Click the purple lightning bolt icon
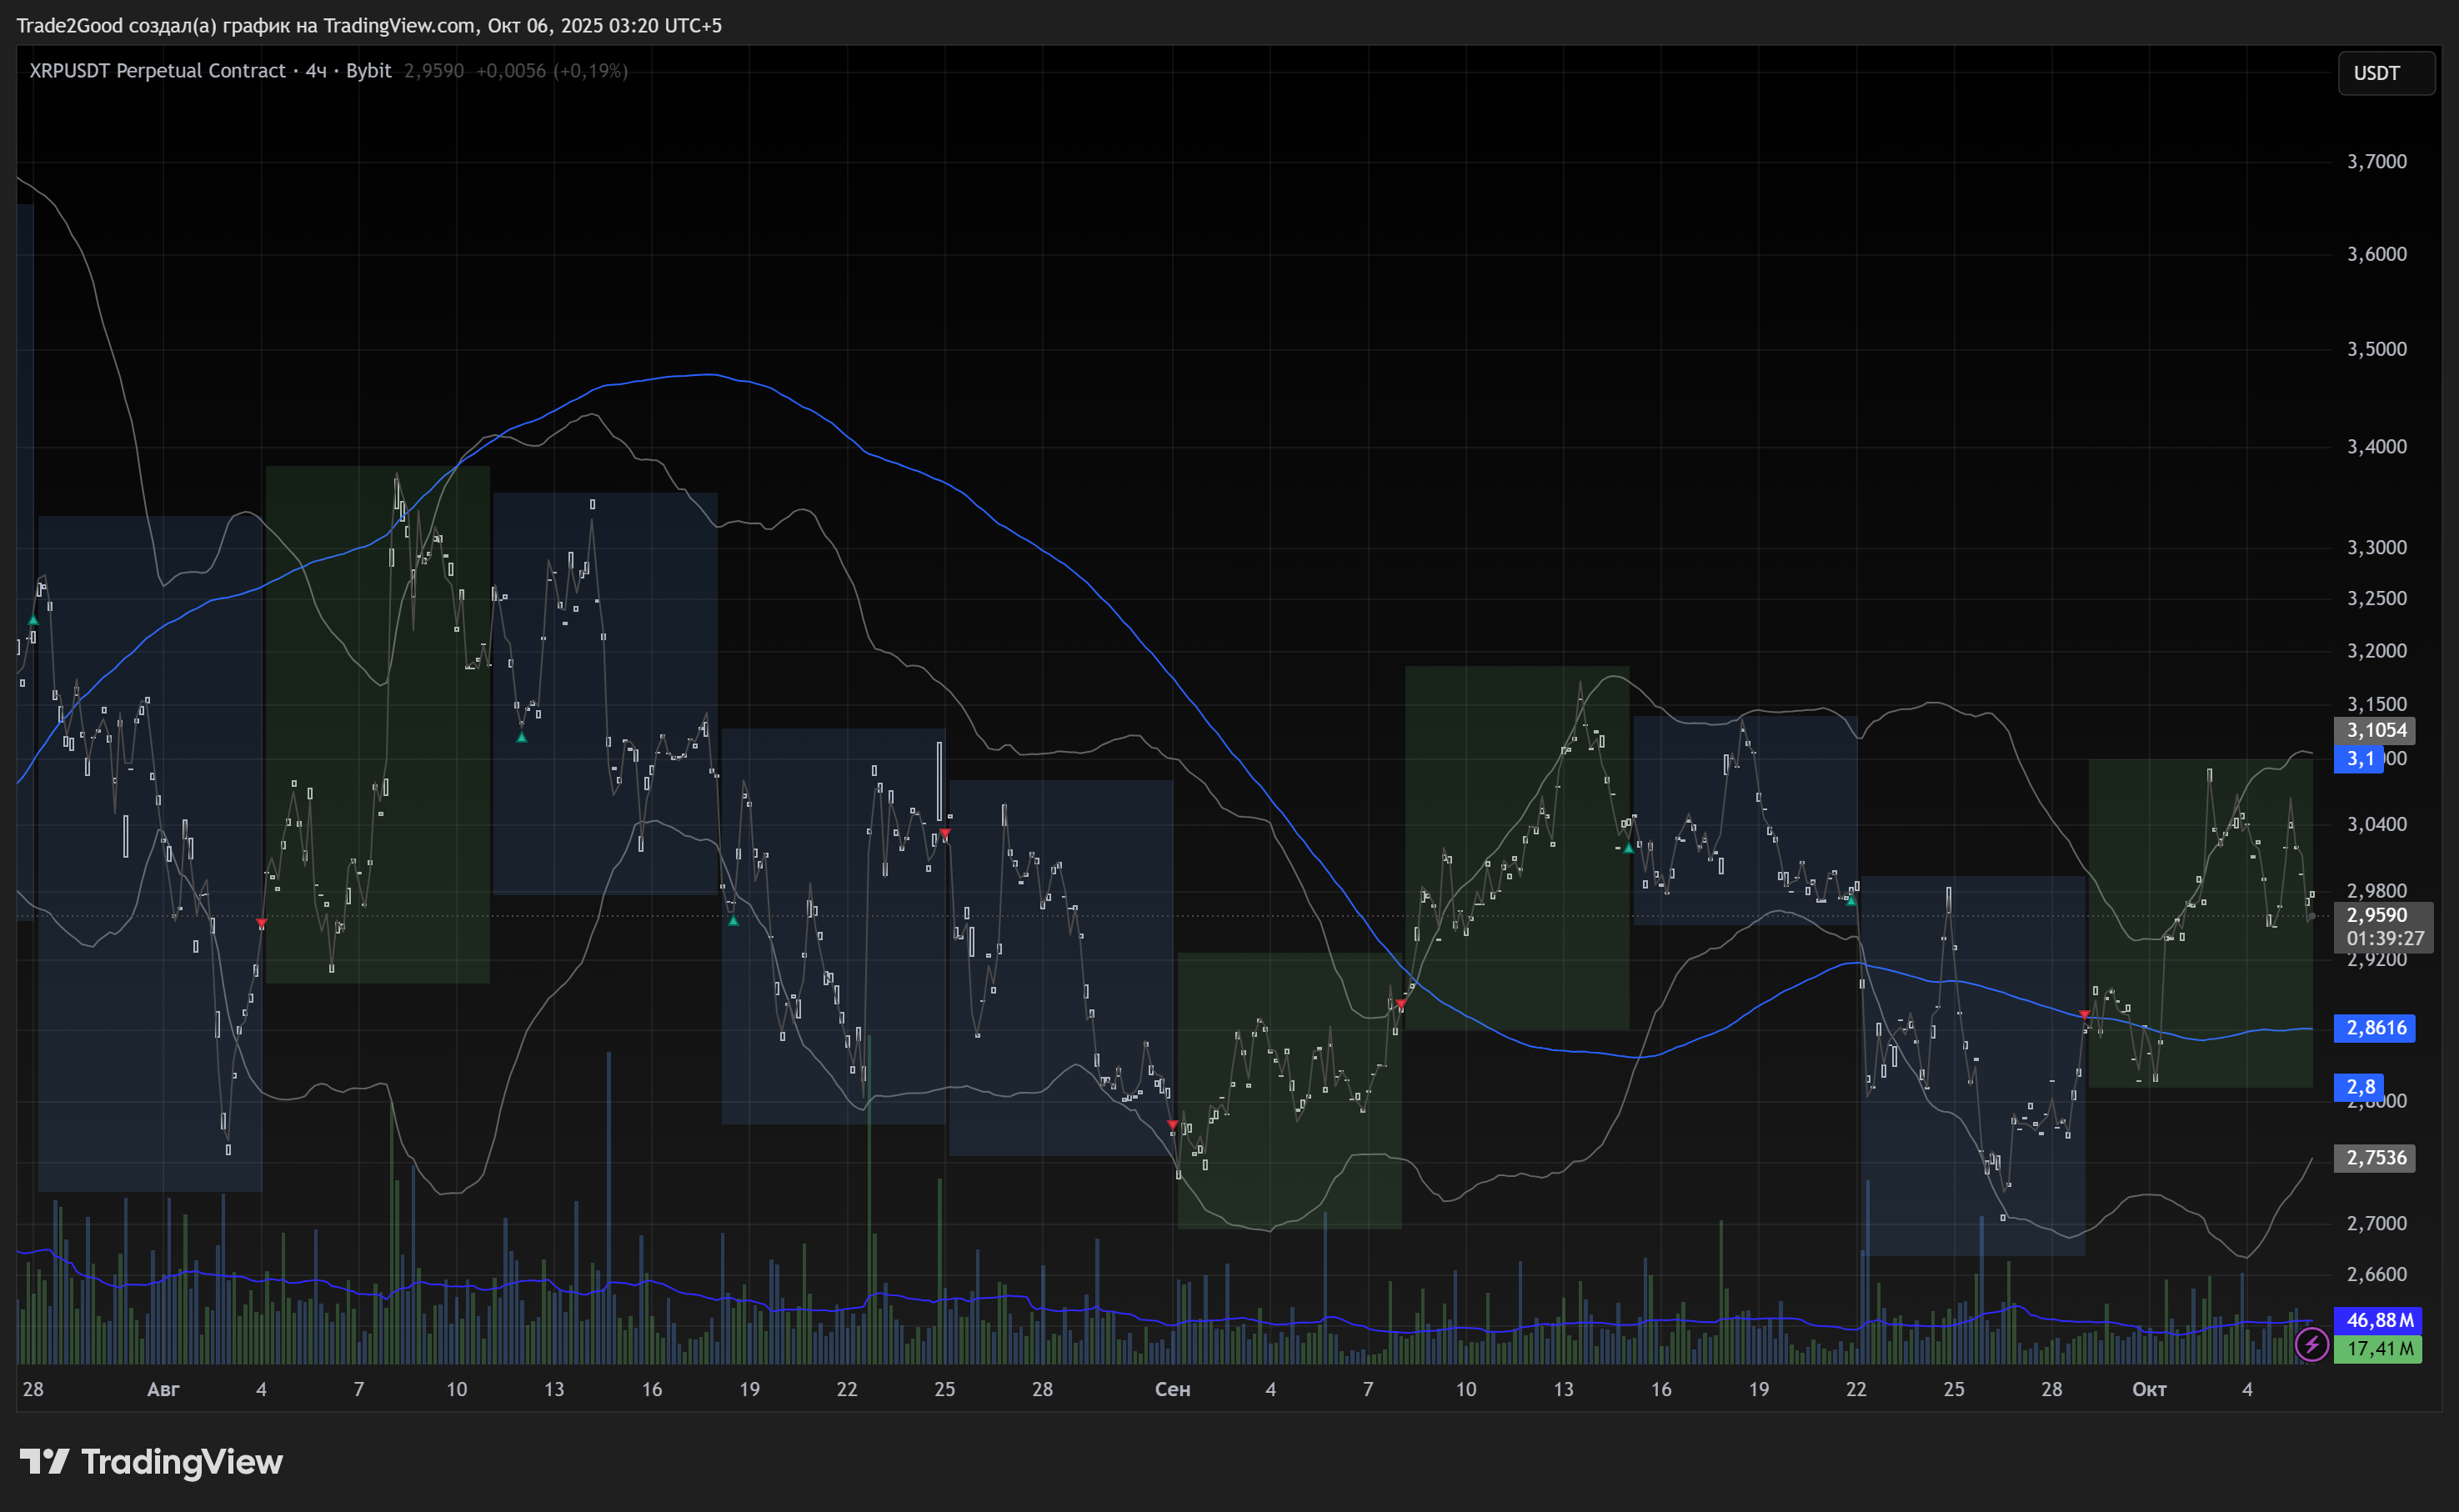The image size is (2459, 1512). (x=2311, y=1345)
